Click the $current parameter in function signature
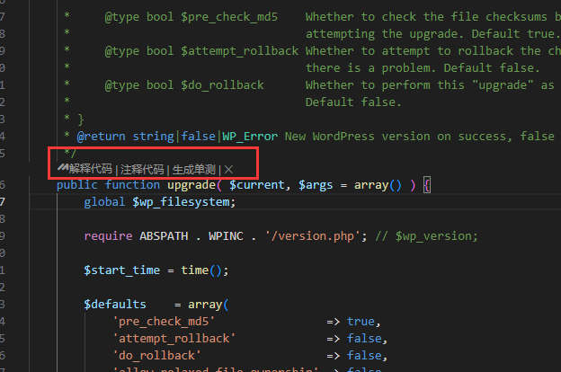 (x=256, y=185)
